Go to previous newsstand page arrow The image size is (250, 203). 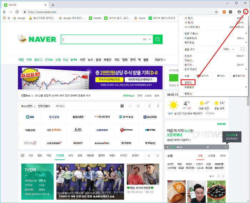coord(149,106)
